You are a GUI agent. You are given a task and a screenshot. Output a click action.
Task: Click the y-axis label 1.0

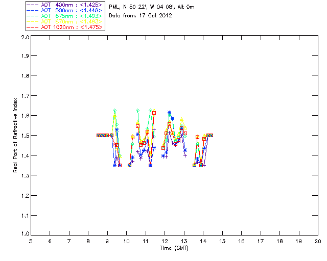pyautogui.click(x=25, y=233)
